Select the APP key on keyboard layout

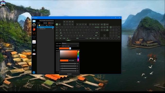(94, 38)
